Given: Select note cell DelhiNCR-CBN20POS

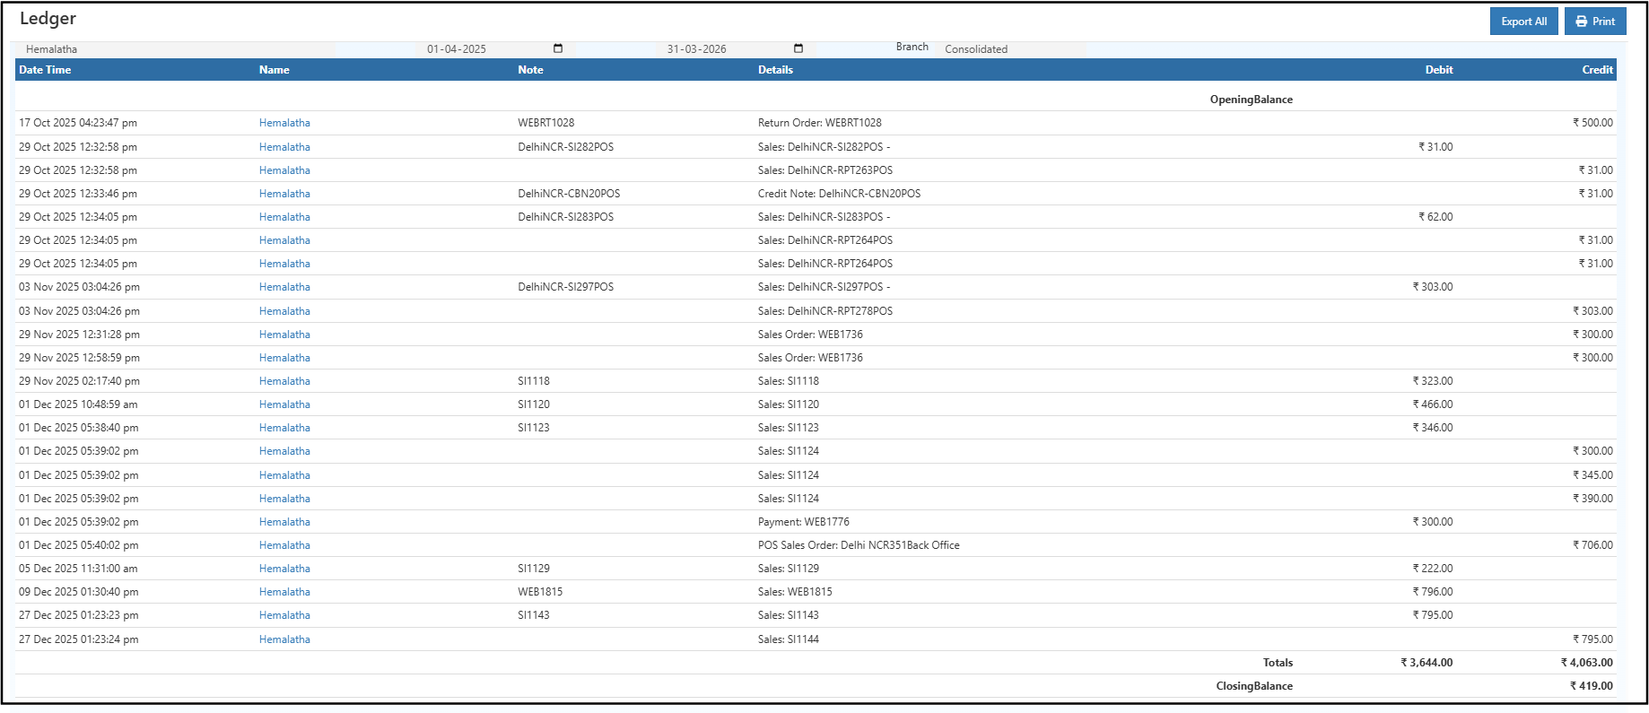Looking at the screenshot, I should click(x=569, y=194).
